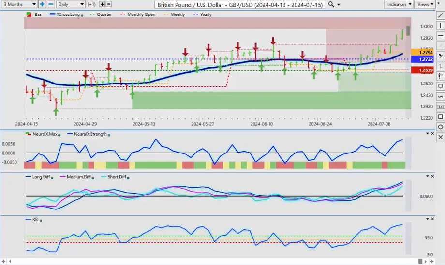
Task: Select the callout comment tool
Action: click(x=441, y=86)
